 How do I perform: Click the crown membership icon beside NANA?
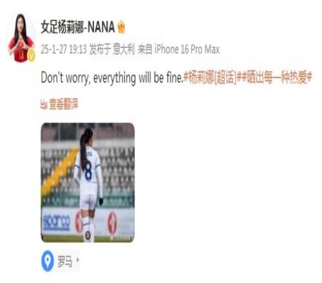[122, 27]
